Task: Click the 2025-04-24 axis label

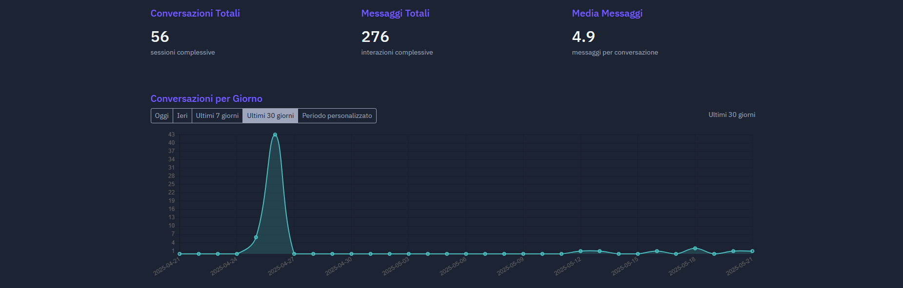Action: pyautogui.click(x=224, y=267)
